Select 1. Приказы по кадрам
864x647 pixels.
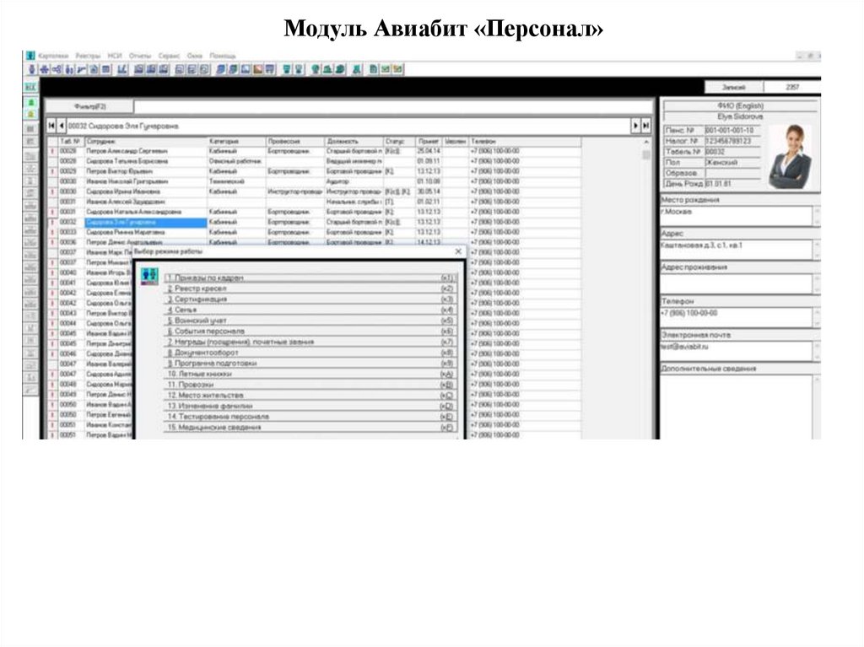pyautogui.click(x=310, y=278)
